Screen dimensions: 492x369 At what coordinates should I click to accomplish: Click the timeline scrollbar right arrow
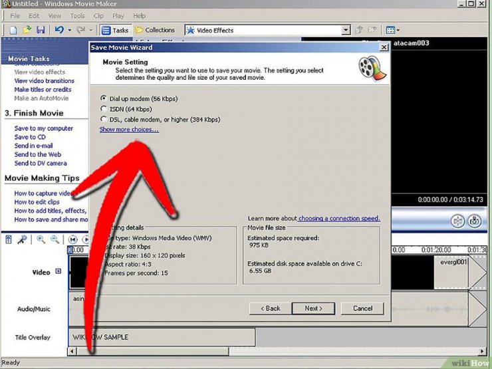483,351
